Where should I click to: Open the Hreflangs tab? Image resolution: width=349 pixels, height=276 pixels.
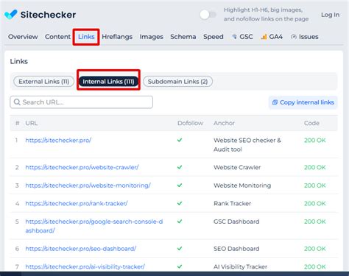point(117,37)
